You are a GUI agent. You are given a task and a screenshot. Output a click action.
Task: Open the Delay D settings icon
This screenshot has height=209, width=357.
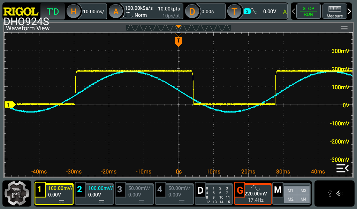pos(192,11)
